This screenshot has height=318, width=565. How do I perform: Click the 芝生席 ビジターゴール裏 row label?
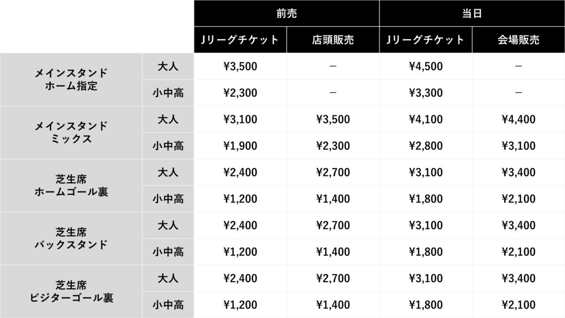click(71, 292)
